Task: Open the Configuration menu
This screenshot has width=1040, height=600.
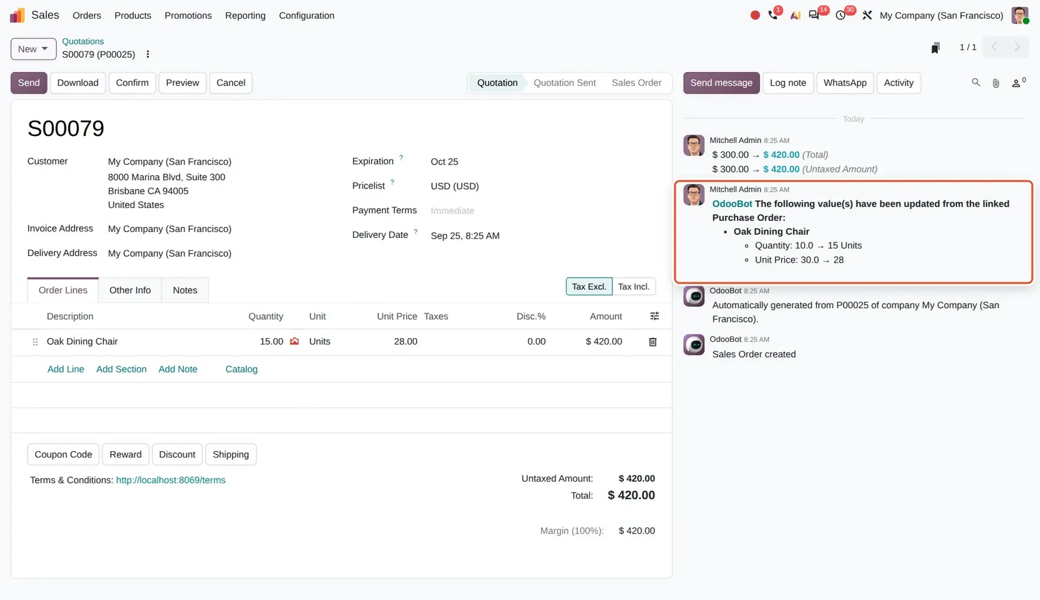Action: (307, 16)
